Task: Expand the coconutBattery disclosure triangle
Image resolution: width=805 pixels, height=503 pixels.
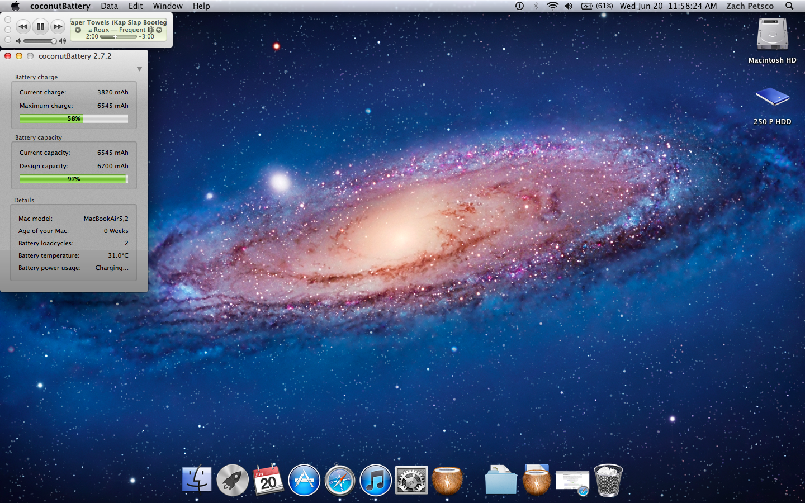Action: pyautogui.click(x=139, y=69)
